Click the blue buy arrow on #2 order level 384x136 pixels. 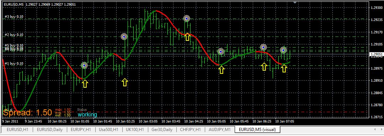[x=124, y=37]
